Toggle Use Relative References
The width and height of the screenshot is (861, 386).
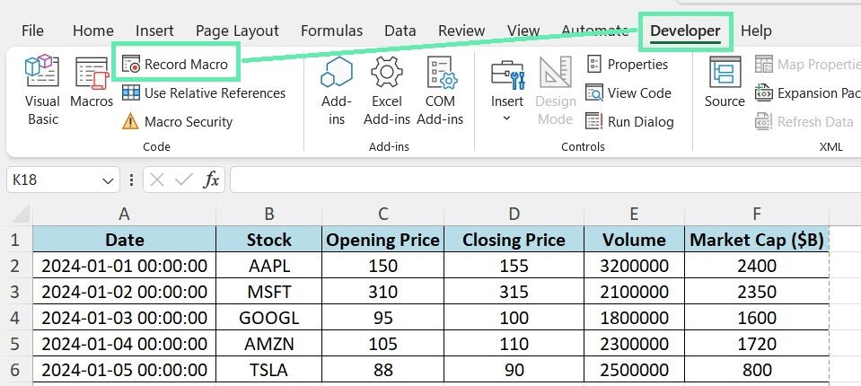(204, 93)
